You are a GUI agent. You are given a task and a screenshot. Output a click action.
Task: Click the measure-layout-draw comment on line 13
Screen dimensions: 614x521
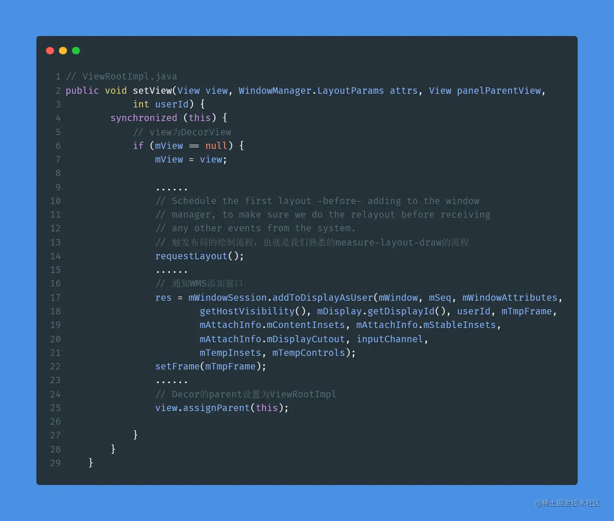(312, 242)
